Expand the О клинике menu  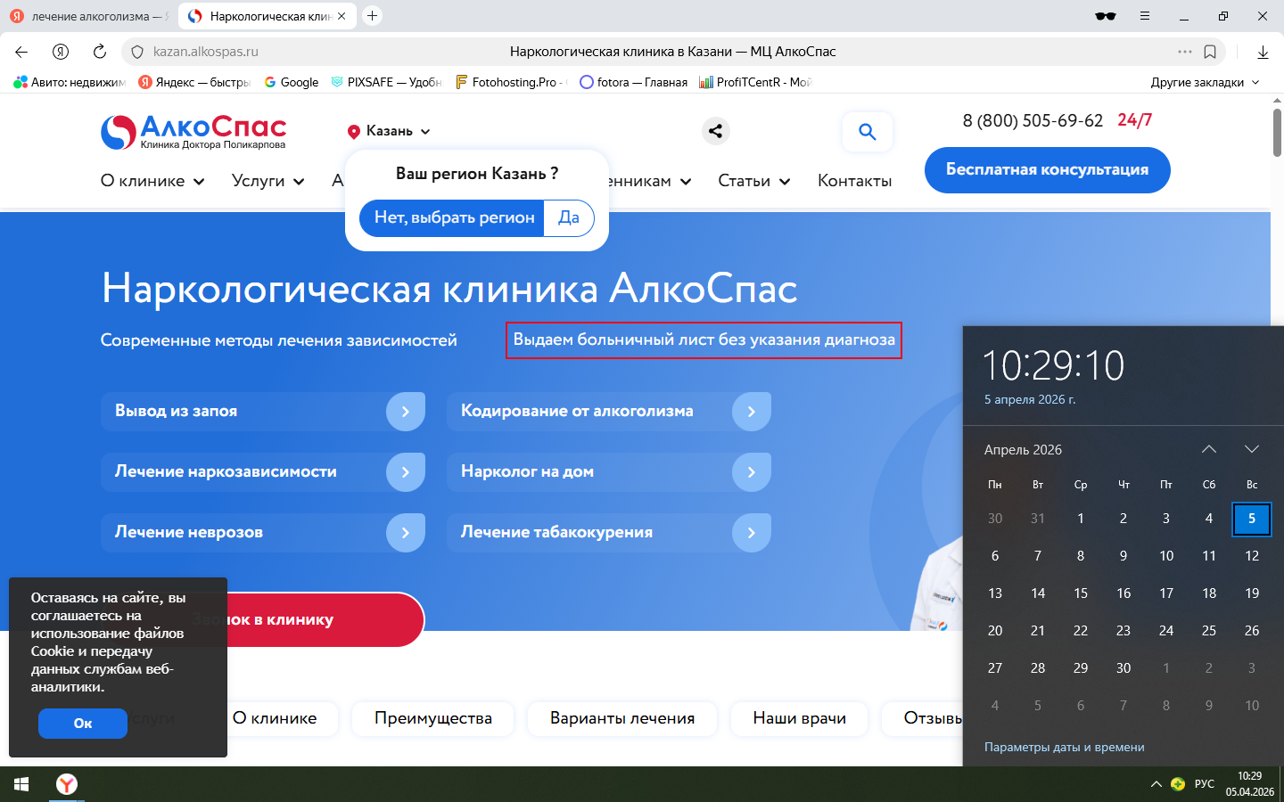[153, 181]
